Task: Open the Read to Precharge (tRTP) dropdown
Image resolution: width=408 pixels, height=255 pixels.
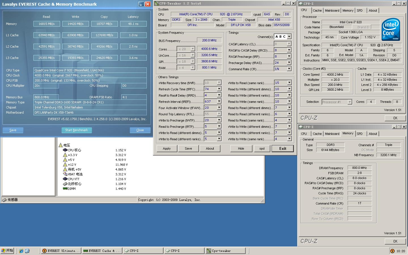Action: pos(219,126)
